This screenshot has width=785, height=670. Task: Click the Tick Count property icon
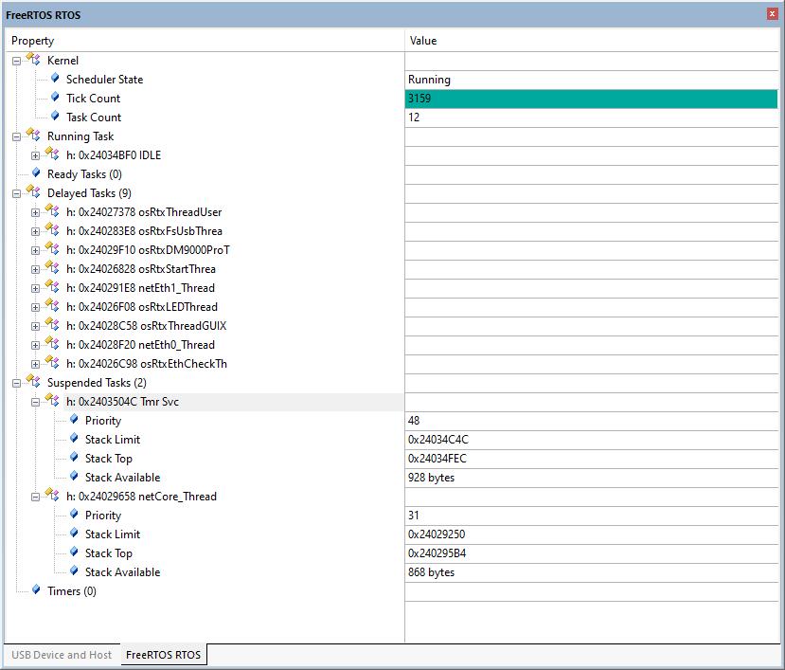(x=55, y=98)
